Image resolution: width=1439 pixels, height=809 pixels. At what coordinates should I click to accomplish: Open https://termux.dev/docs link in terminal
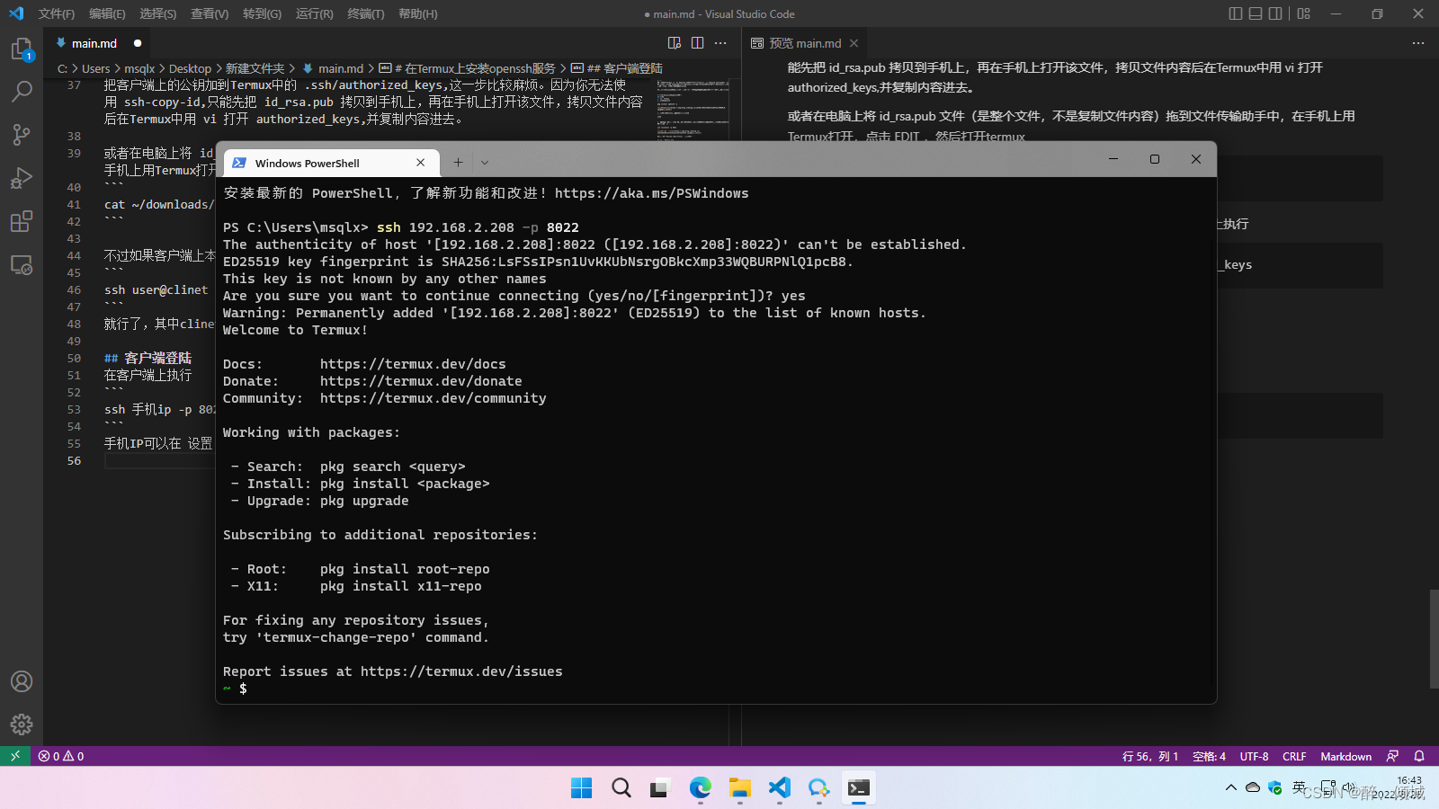(x=413, y=364)
